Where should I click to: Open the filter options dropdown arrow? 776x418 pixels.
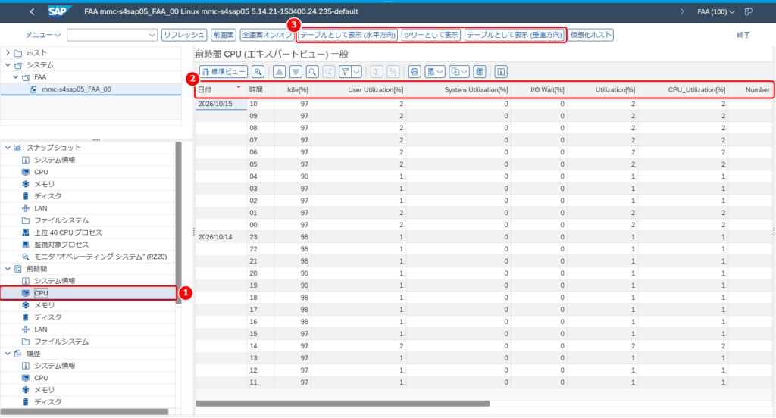[356, 72]
